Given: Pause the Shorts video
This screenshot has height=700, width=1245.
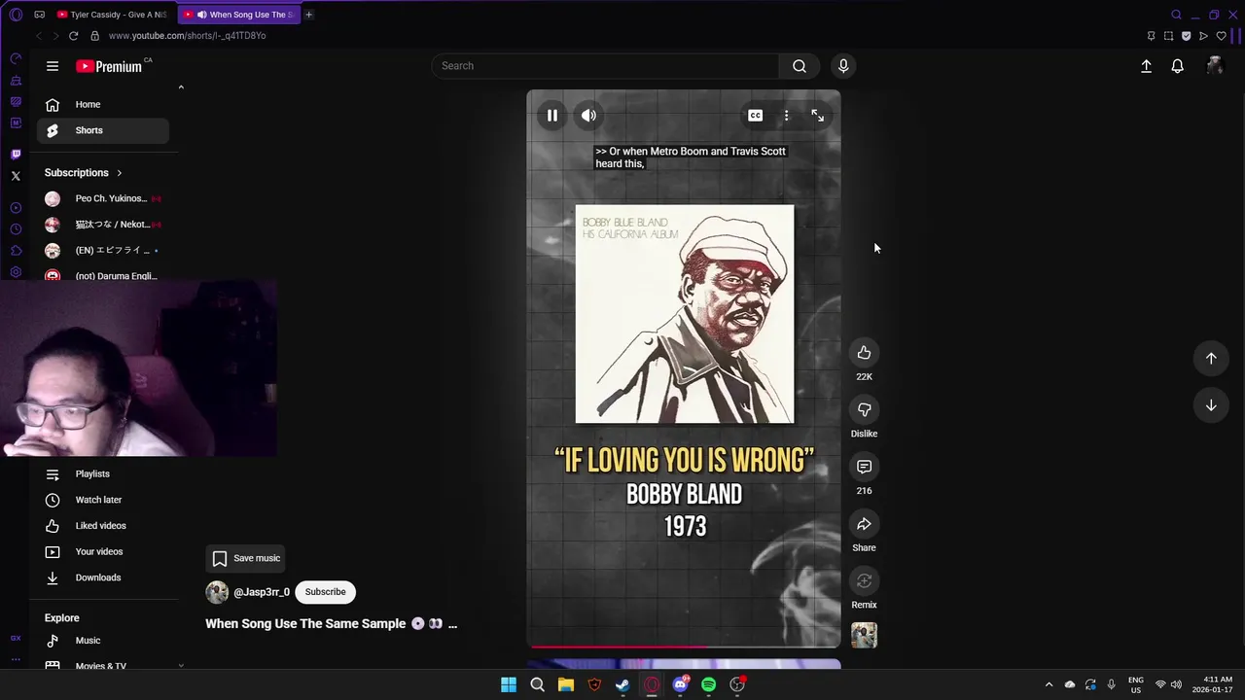Looking at the screenshot, I should 551,116.
